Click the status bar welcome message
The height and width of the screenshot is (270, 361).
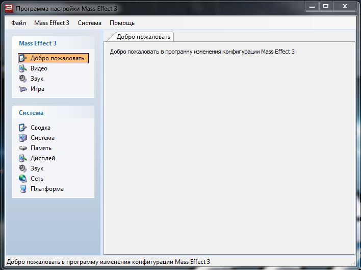(x=108, y=262)
